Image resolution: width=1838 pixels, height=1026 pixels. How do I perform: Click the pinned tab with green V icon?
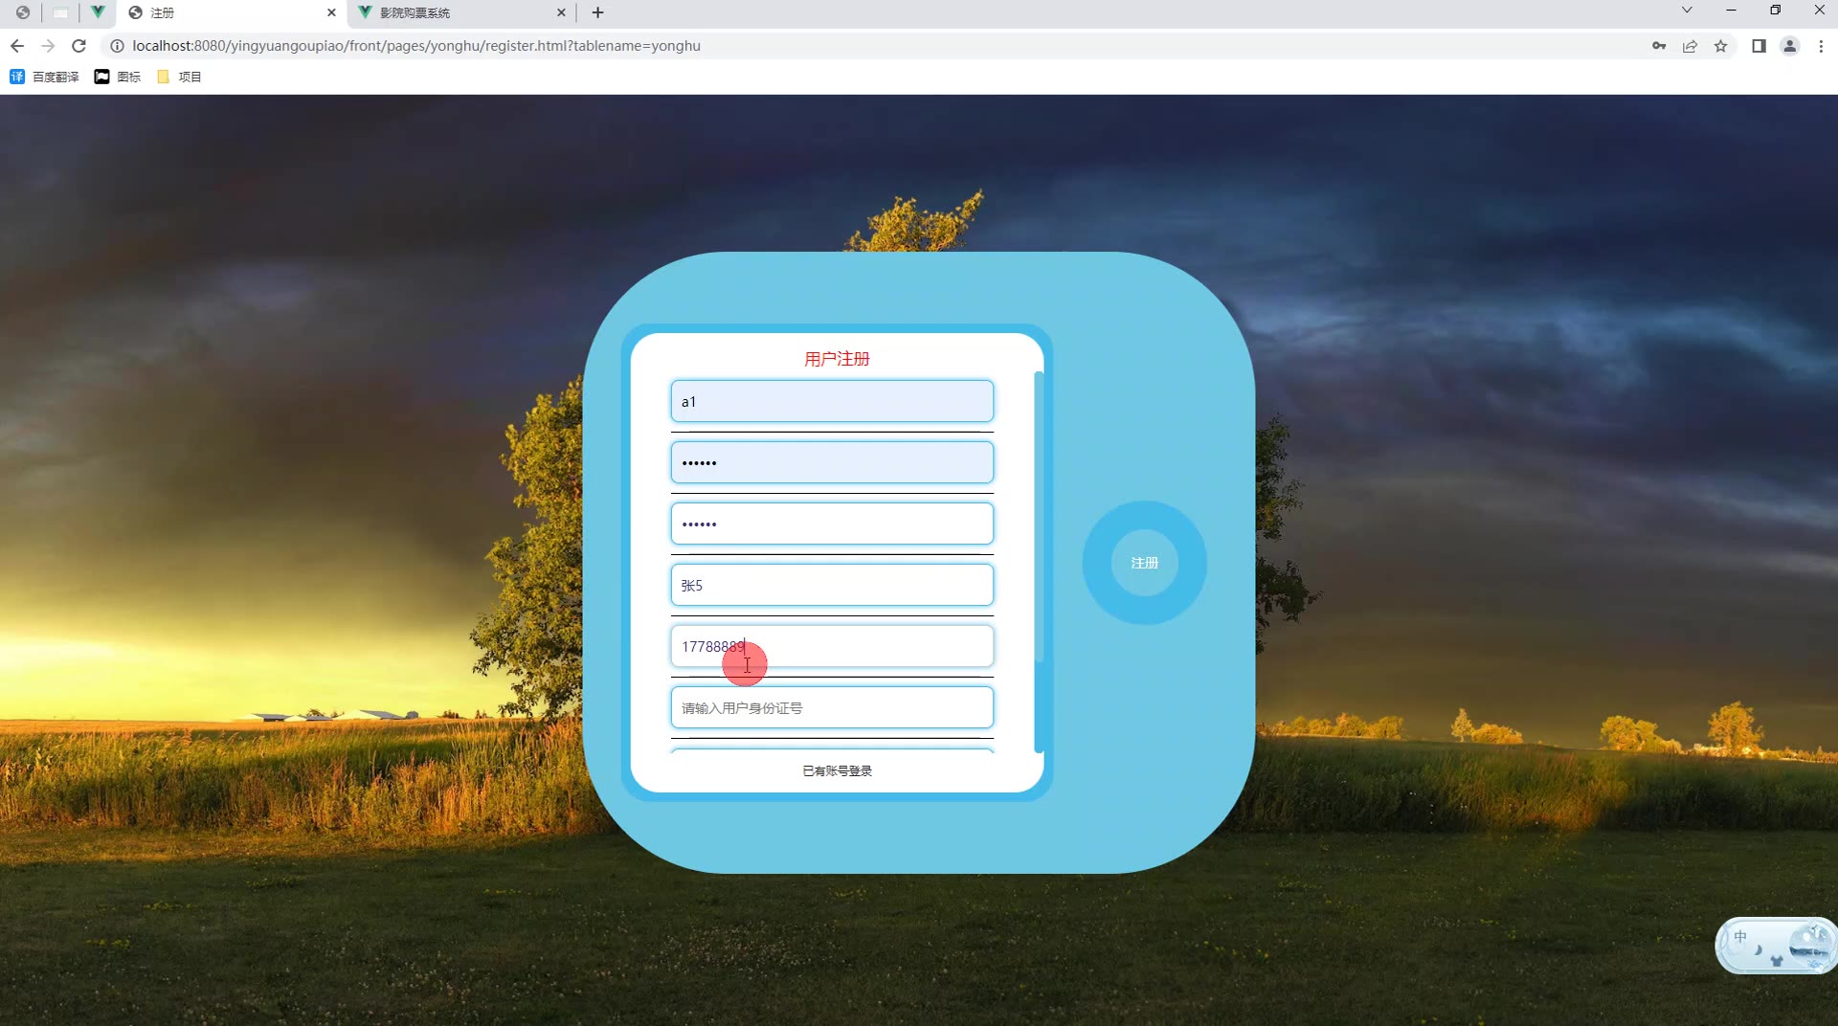98,12
